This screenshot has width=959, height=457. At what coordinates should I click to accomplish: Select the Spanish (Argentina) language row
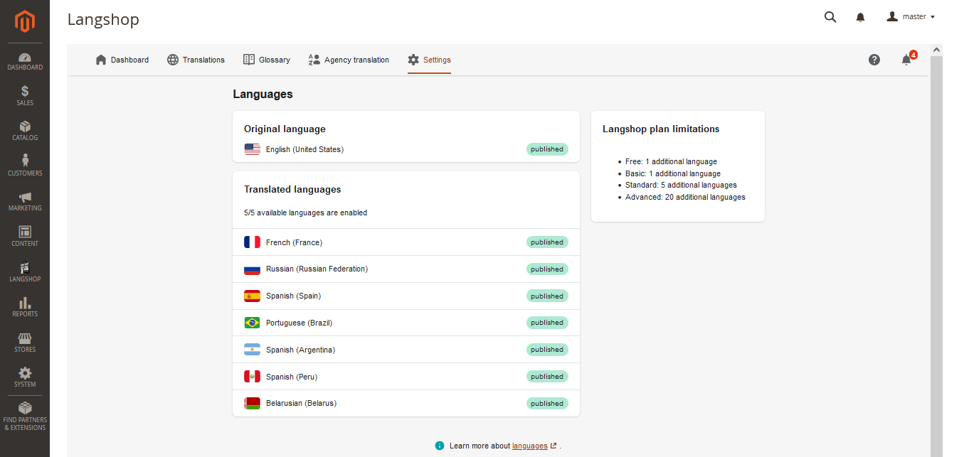pos(406,350)
